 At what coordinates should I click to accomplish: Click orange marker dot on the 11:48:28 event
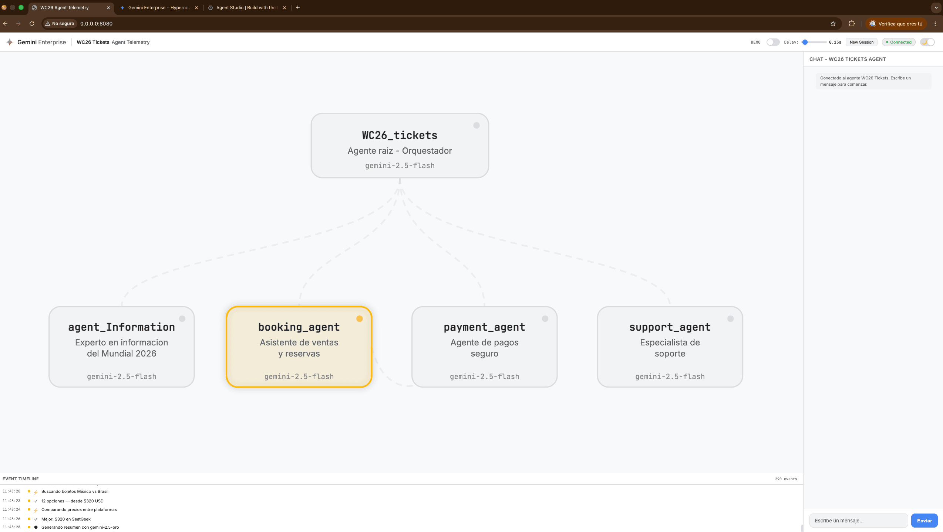(29, 527)
